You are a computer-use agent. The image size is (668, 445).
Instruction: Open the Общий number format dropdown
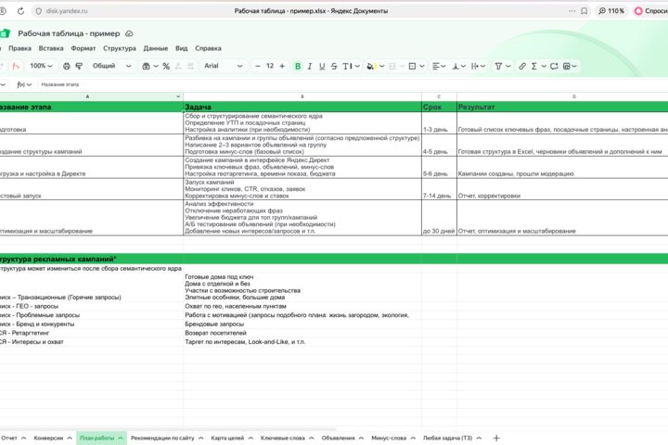[x=111, y=66]
